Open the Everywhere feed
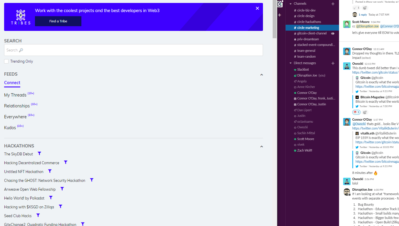Image resolution: width=399 pixels, height=226 pixels. 15,117
